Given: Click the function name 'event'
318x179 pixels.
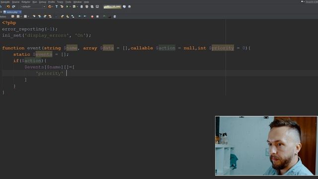Looking at the screenshot, I should pyautogui.click(x=34, y=48).
